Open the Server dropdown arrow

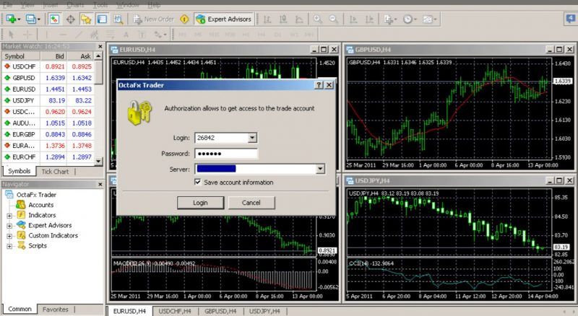(320, 169)
